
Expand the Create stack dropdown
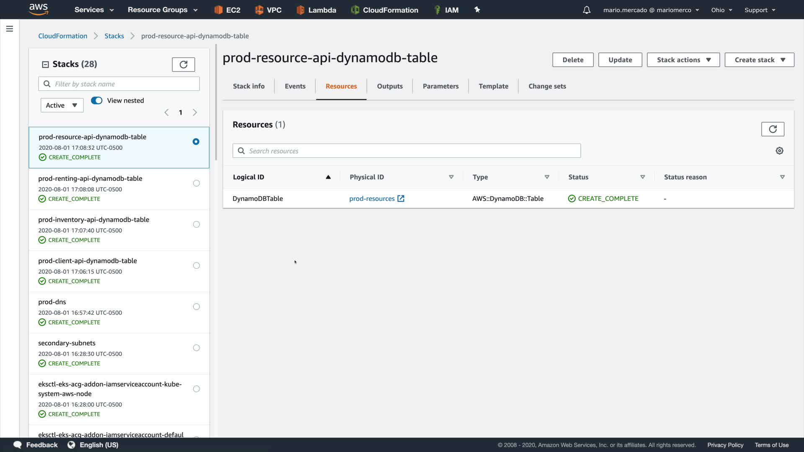pyautogui.click(x=759, y=60)
